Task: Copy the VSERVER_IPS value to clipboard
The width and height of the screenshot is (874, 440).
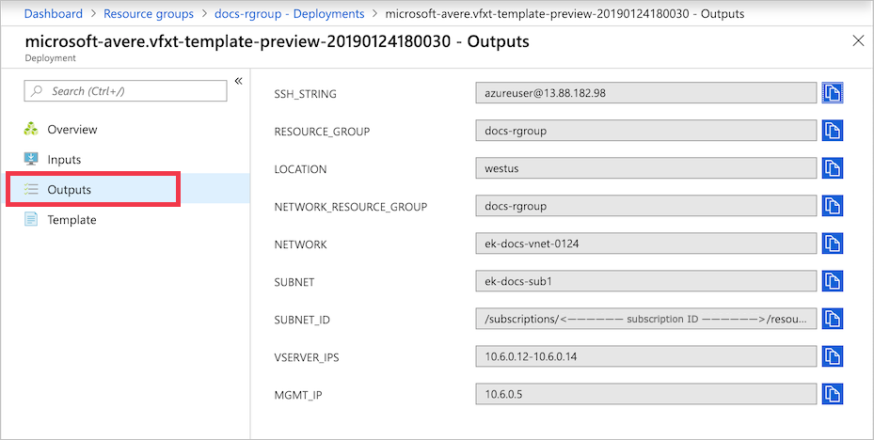Action: tap(833, 356)
